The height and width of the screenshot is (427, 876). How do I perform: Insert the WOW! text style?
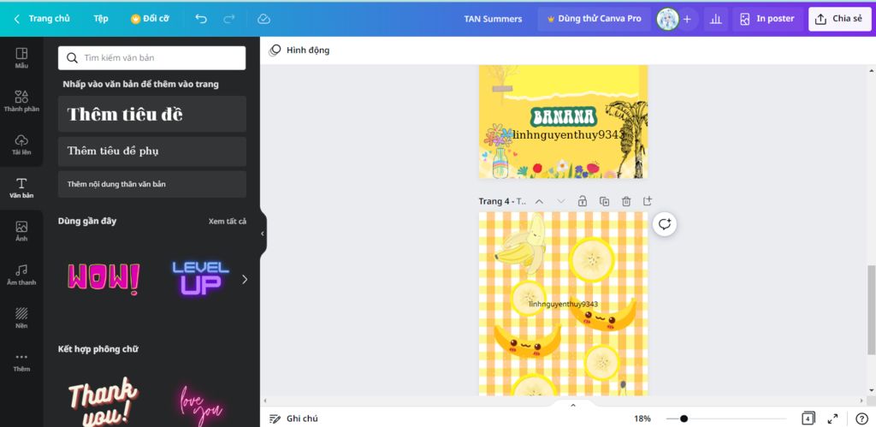[104, 279]
